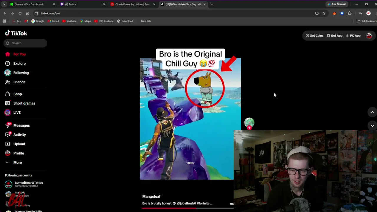This screenshot has width=377, height=212.
Task: Open the media controls icon in Chrome toolbar
Action: pyautogui.click(x=361, y=13)
